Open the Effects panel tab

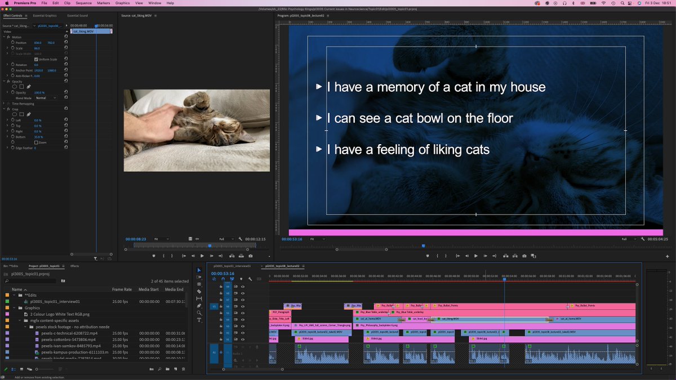tap(74, 266)
